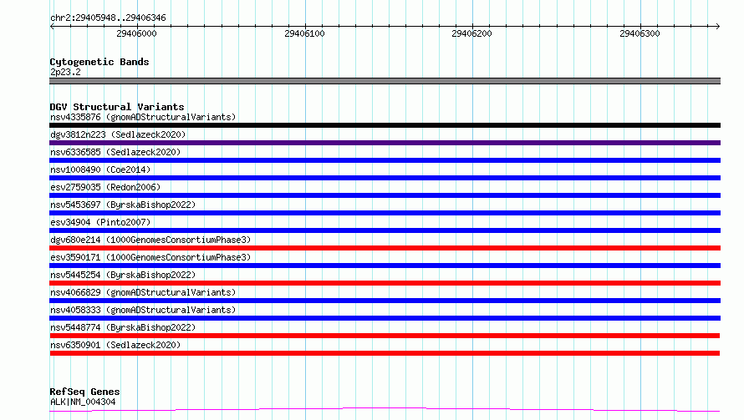Select the blue nsv4066829 variant bar
The height and width of the screenshot is (420, 744).
[x=385, y=301]
